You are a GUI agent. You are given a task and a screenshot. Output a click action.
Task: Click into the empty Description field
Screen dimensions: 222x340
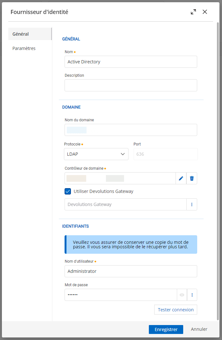click(131, 85)
